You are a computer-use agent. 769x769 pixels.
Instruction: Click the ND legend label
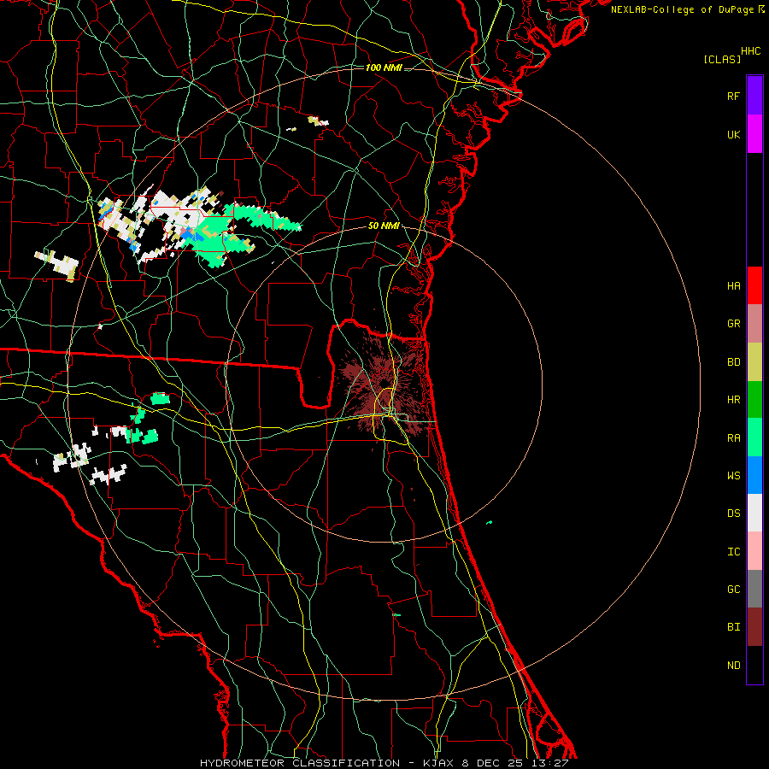(733, 666)
